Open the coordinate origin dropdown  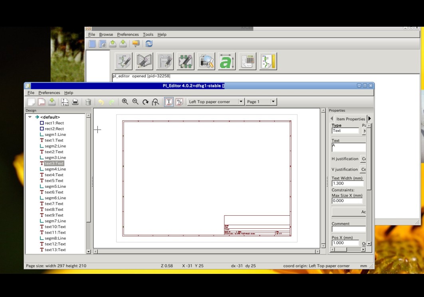coord(241,101)
